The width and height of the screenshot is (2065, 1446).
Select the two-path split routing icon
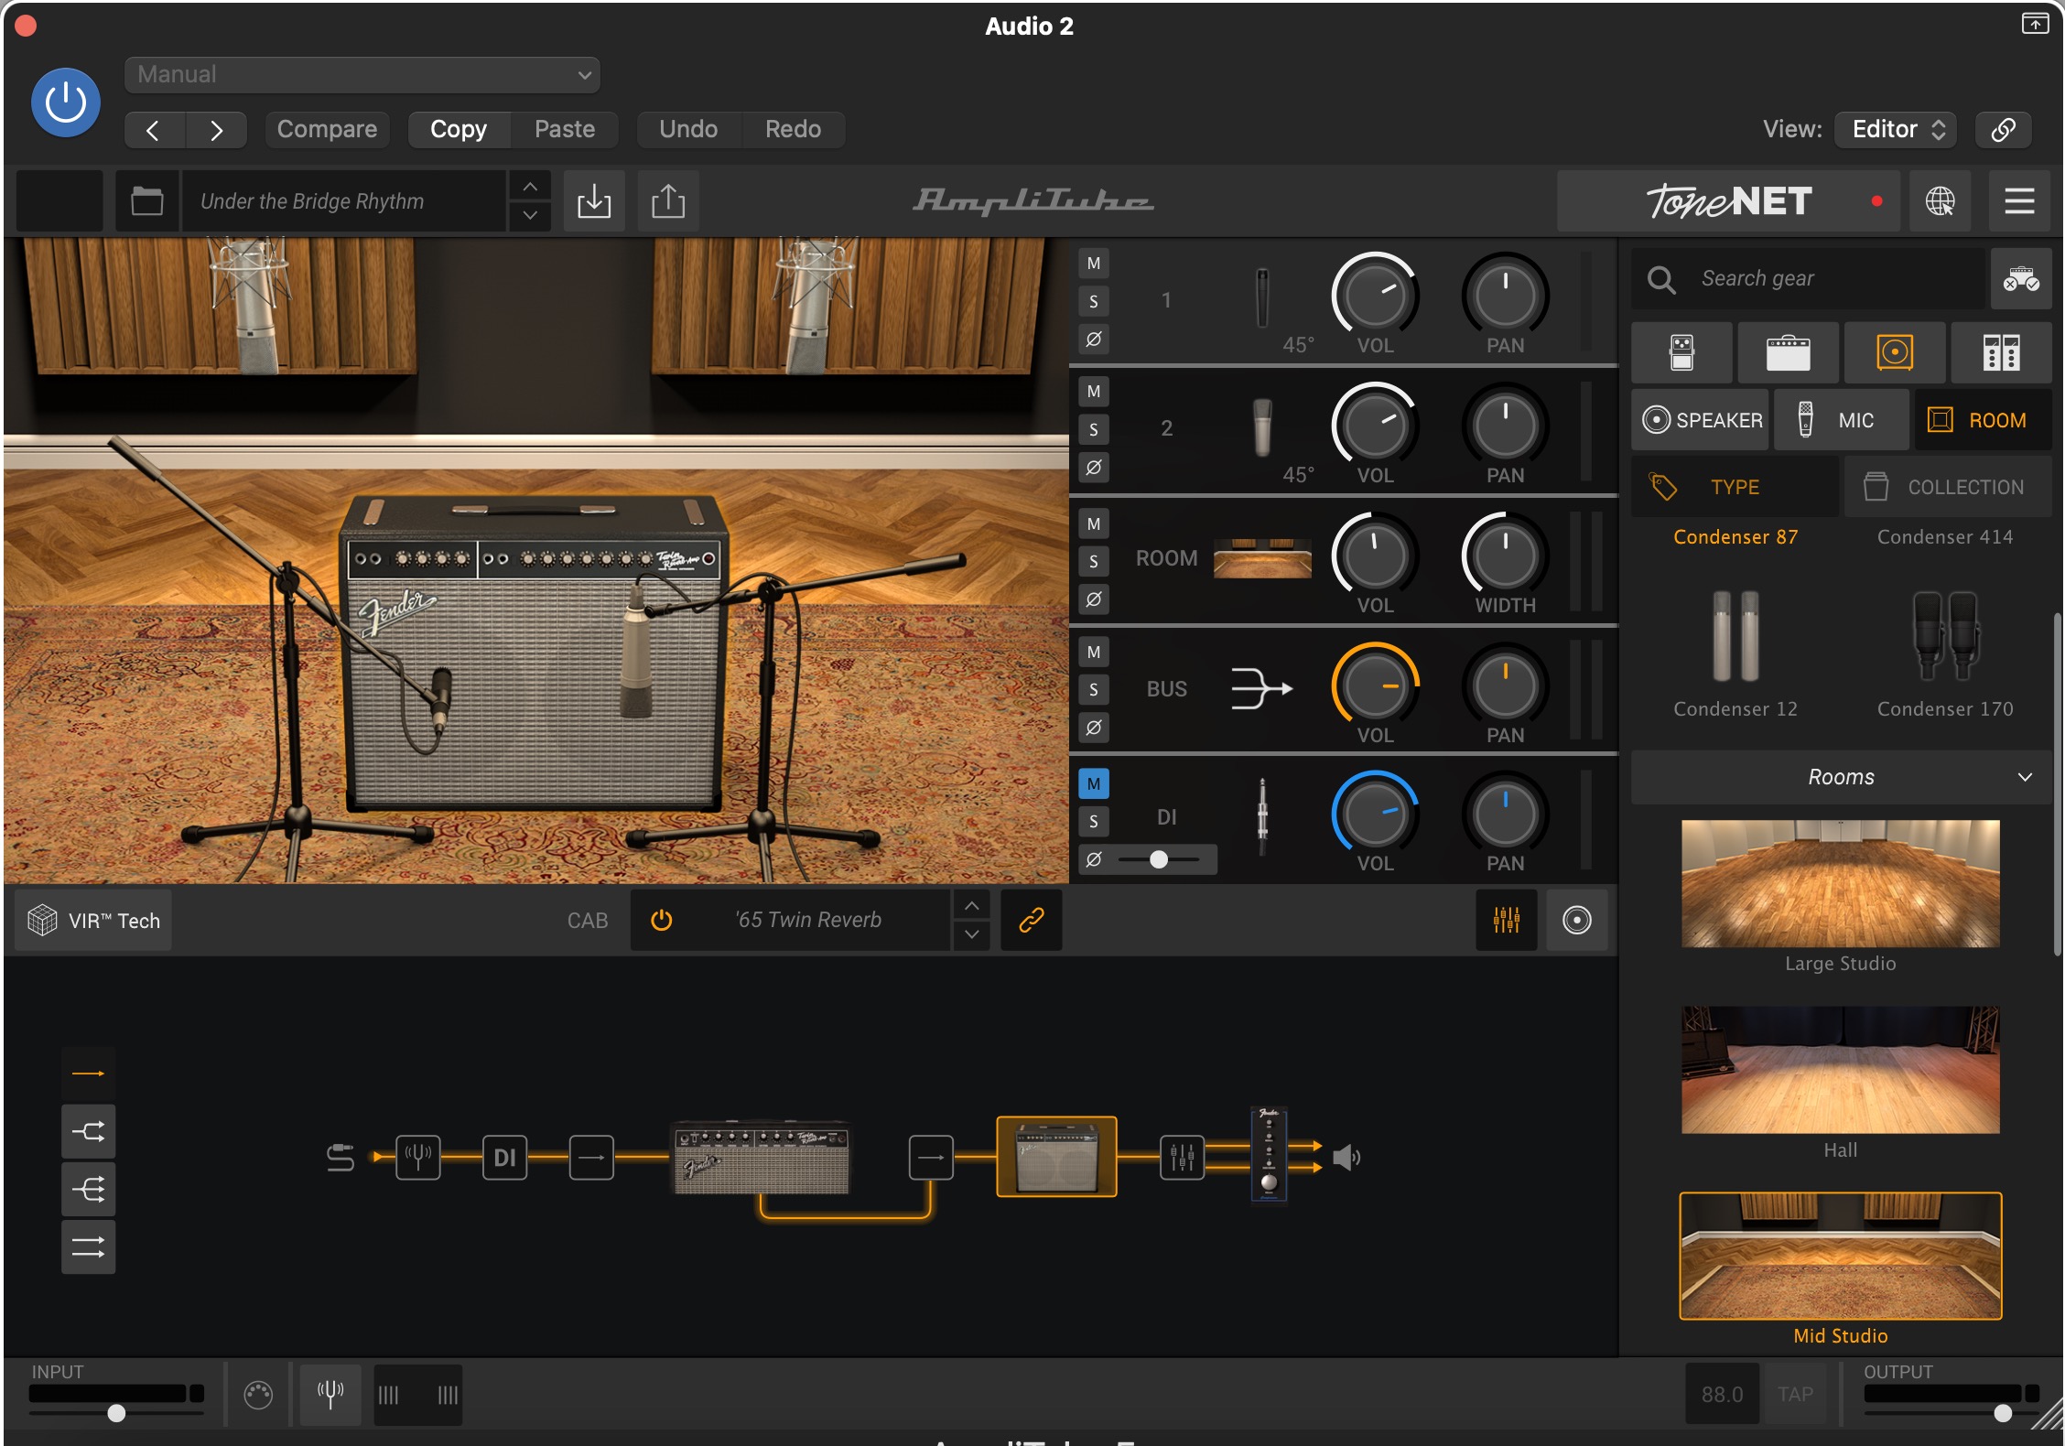pos(88,1131)
